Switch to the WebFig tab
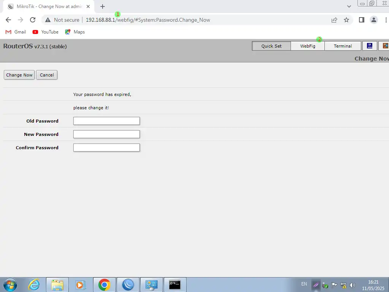389x292 pixels. click(x=308, y=46)
